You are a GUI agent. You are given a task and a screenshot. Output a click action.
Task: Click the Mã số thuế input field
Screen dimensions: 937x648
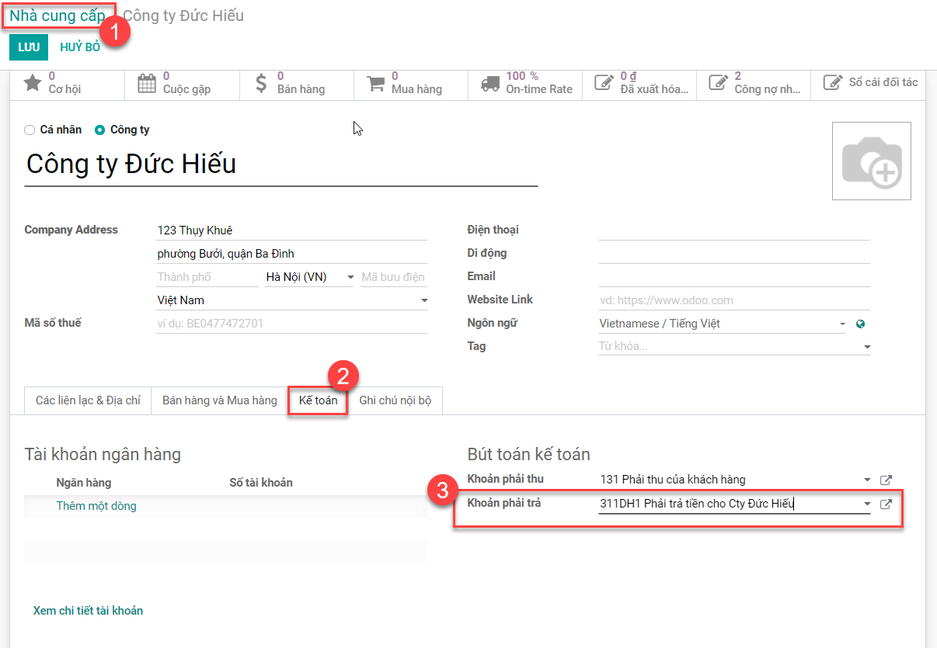tap(291, 324)
